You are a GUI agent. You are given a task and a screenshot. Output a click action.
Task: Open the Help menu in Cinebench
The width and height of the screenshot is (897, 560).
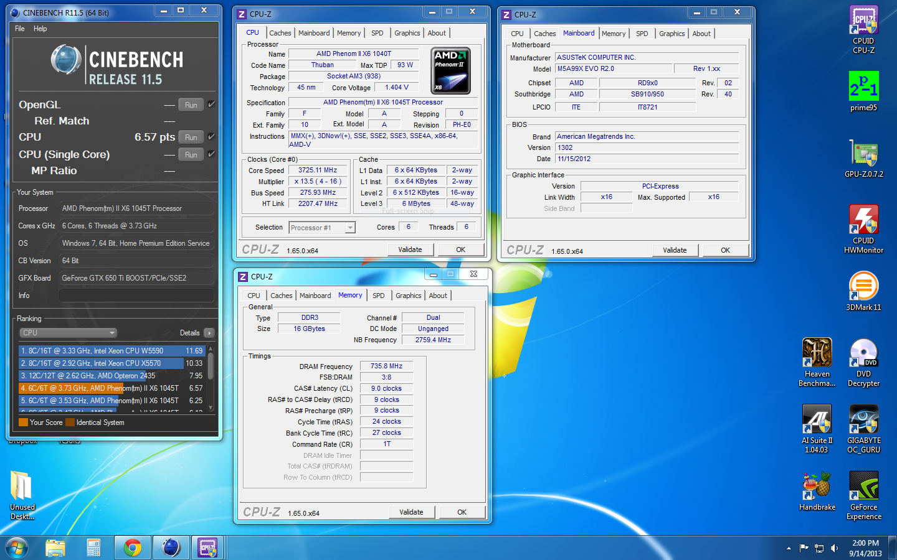40,29
